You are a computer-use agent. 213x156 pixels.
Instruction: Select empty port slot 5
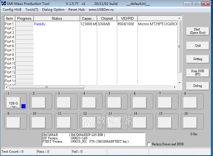(114, 103)
